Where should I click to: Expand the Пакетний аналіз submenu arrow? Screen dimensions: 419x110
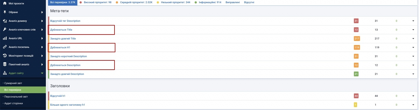click(x=42, y=64)
